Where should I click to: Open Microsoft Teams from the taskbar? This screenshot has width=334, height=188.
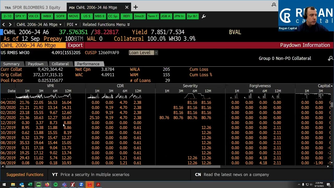click(64, 185)
